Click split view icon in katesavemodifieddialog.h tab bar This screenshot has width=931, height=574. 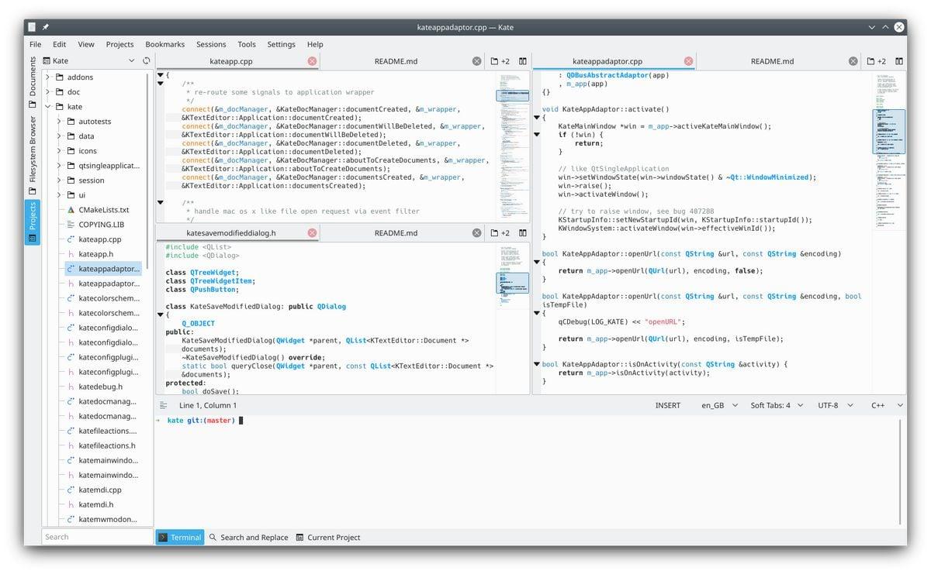click(523, 233)
